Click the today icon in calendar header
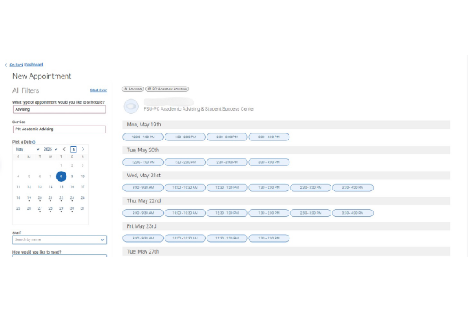 coord(73,149)
